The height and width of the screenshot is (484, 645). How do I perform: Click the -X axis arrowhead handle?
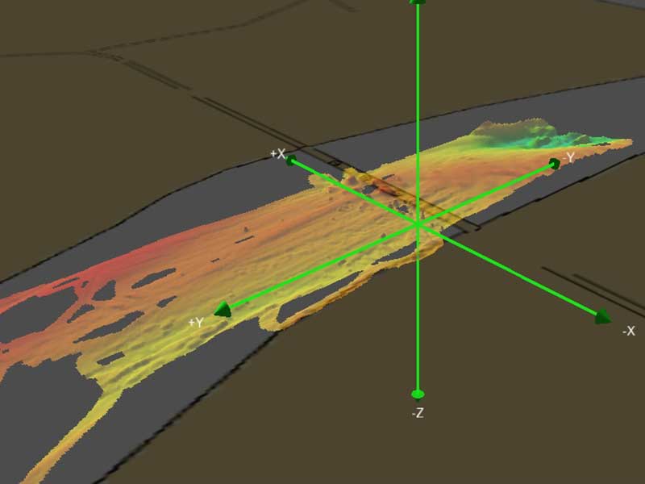point(603,316)
